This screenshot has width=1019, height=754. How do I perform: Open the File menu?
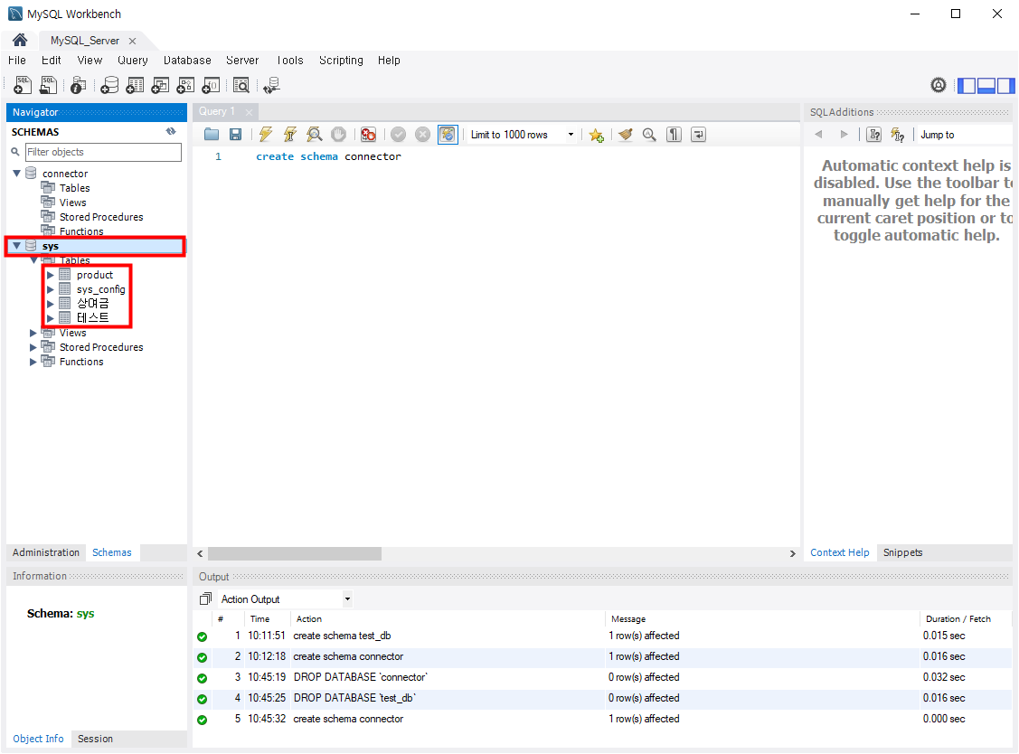[17, 60]
